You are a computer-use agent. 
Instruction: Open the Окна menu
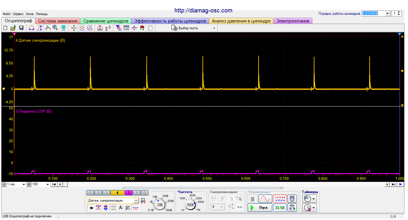pyautogui.click(x=30, y=14)
